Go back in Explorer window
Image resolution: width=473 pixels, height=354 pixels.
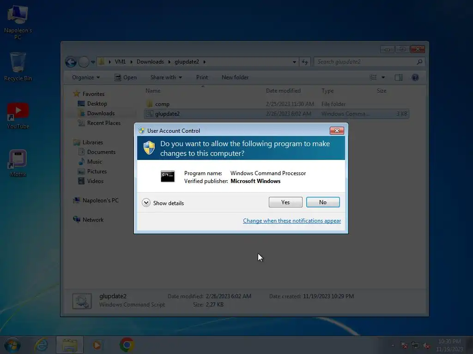[71, 62]
